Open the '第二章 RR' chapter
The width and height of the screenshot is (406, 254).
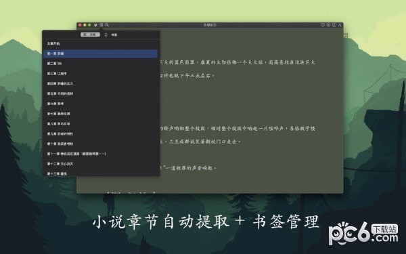[x=100, y=64]
